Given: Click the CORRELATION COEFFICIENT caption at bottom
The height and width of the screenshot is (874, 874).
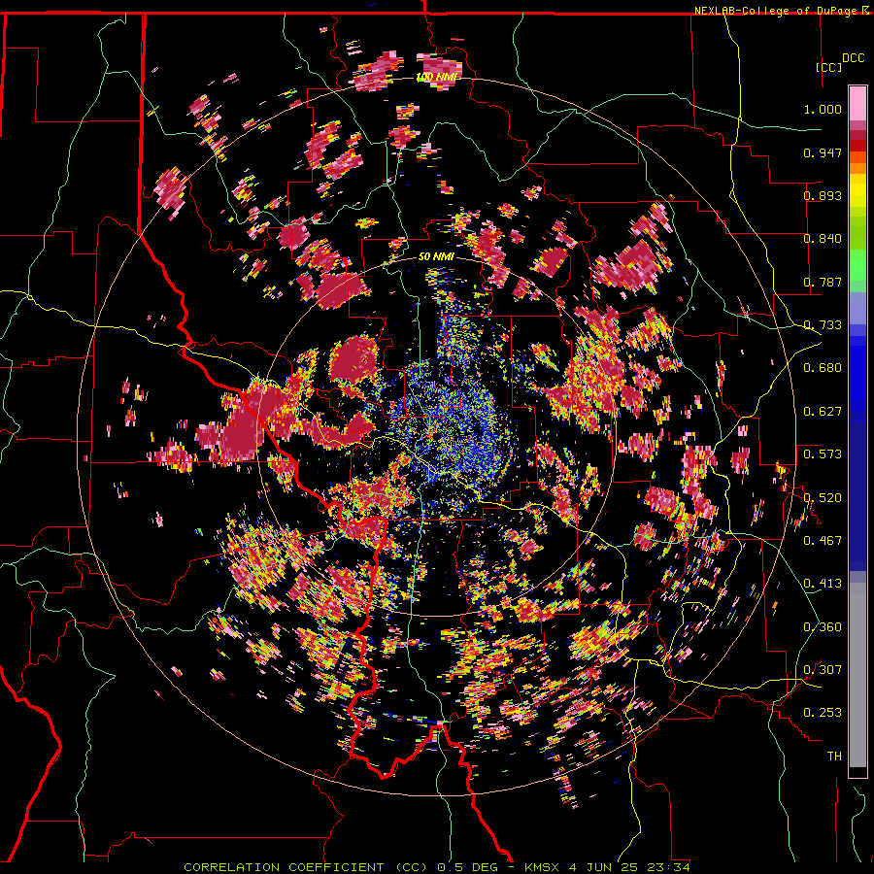Looking at the screenshot, I should 437,867.
